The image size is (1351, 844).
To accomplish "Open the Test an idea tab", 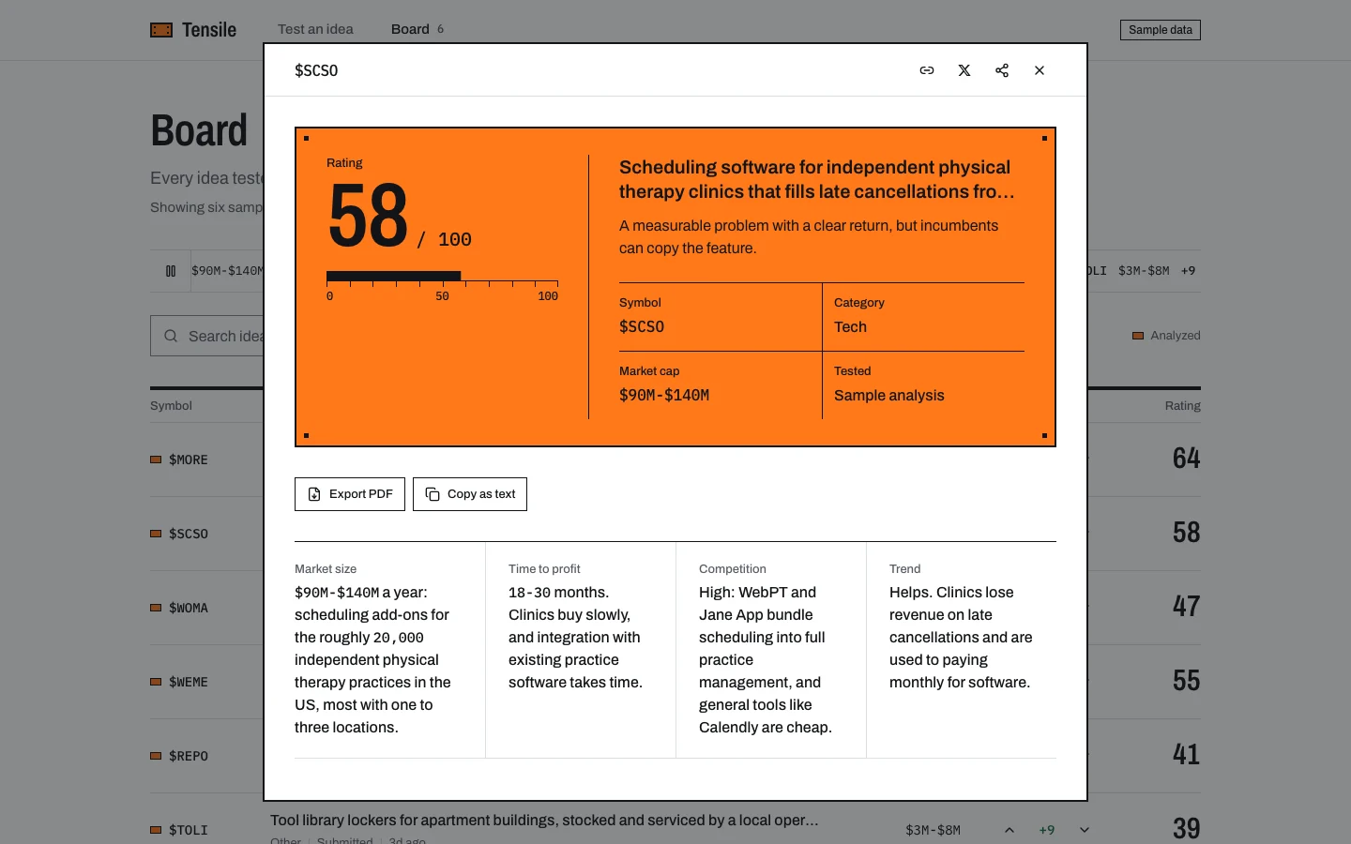I will (315, 29).
